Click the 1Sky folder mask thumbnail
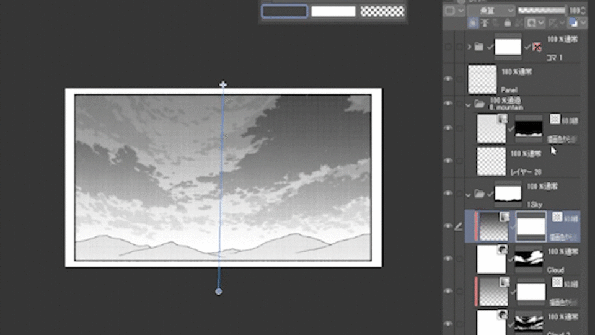This screenshot has height=335, width=595. tap(508, 194)
